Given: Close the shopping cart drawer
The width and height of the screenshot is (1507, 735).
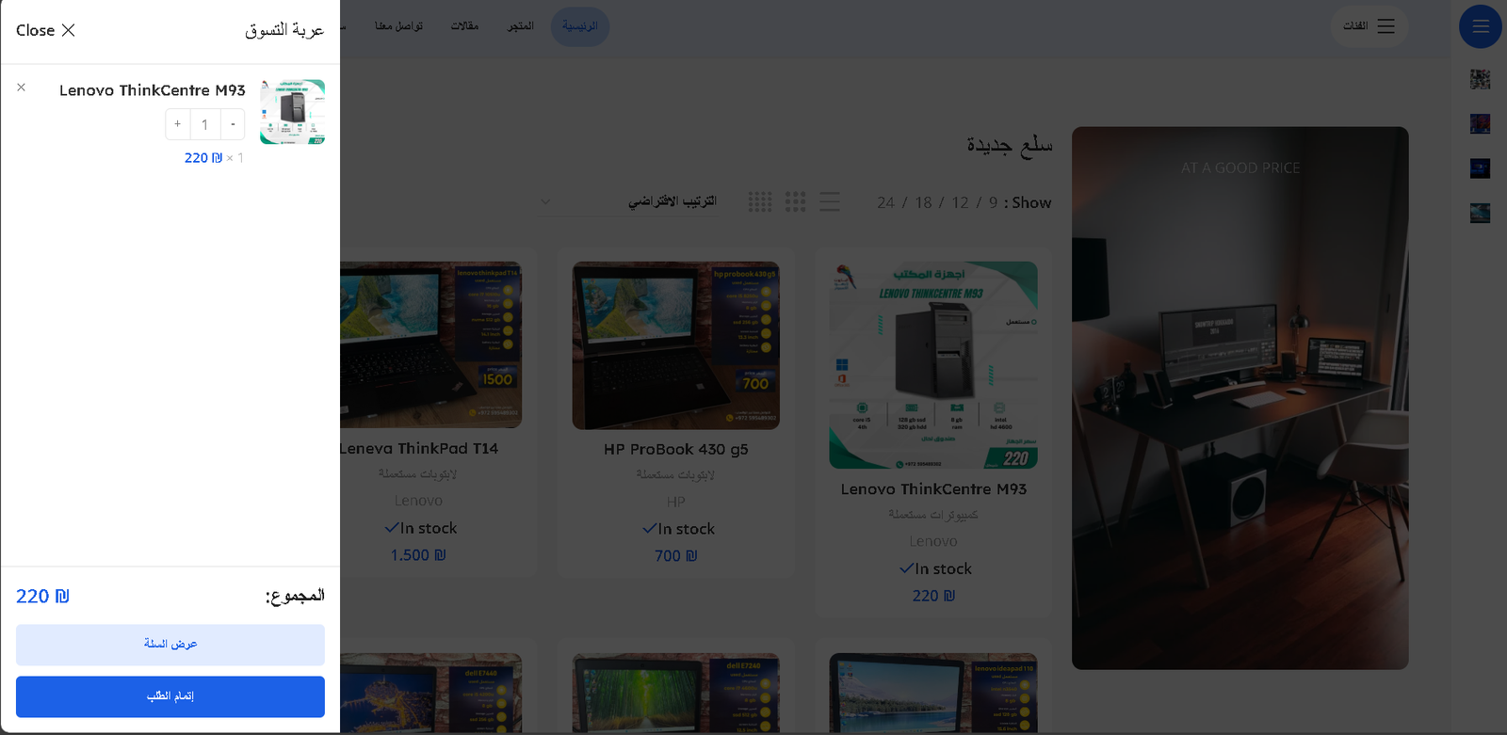Looking at the screenshot, I should tap(45, 30).
